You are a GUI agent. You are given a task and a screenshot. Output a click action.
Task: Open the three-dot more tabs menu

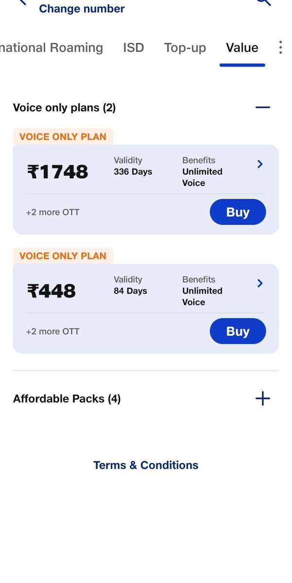click(x=280, y=48)
